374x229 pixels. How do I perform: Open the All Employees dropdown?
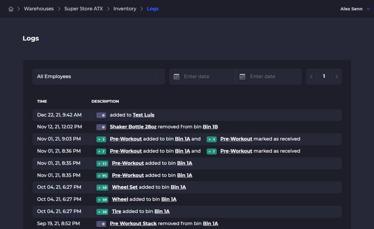tap(98, 76)
